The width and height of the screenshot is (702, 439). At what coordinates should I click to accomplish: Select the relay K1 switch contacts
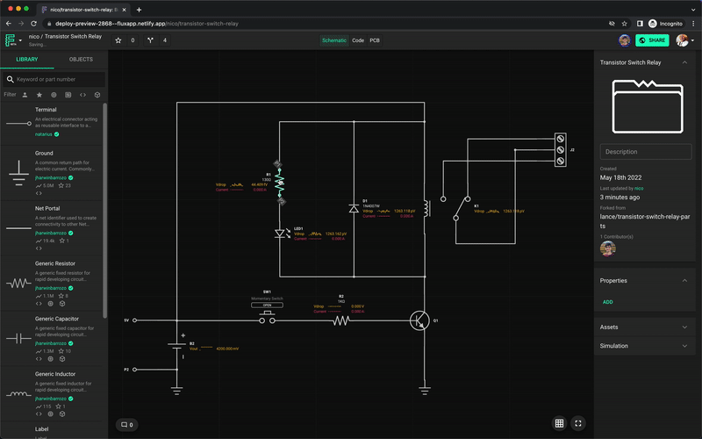[x=456, y=208]
